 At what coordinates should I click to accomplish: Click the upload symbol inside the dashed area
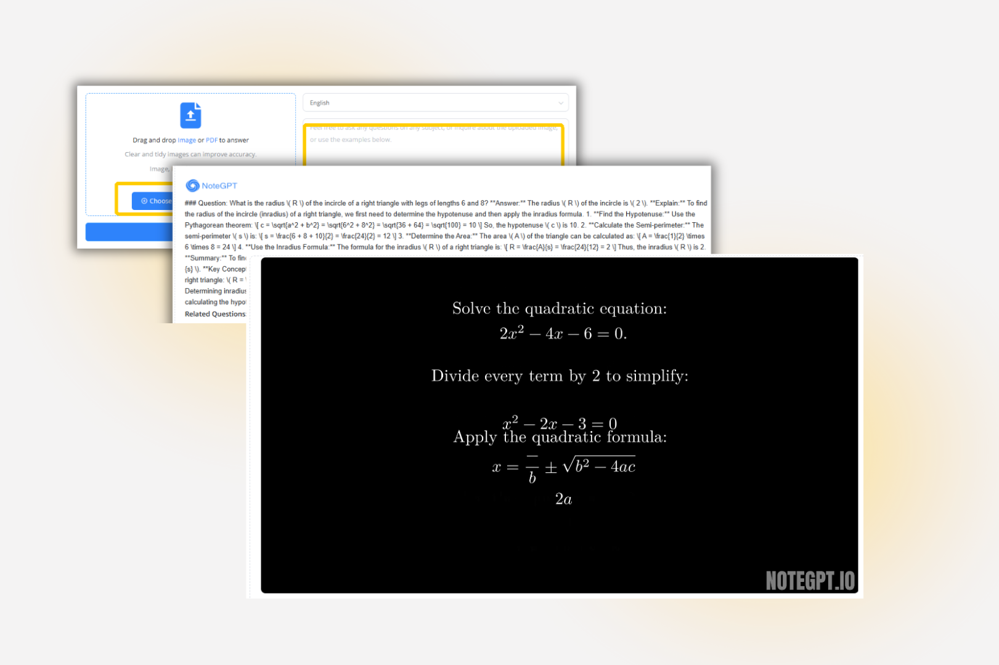(190, 116)
